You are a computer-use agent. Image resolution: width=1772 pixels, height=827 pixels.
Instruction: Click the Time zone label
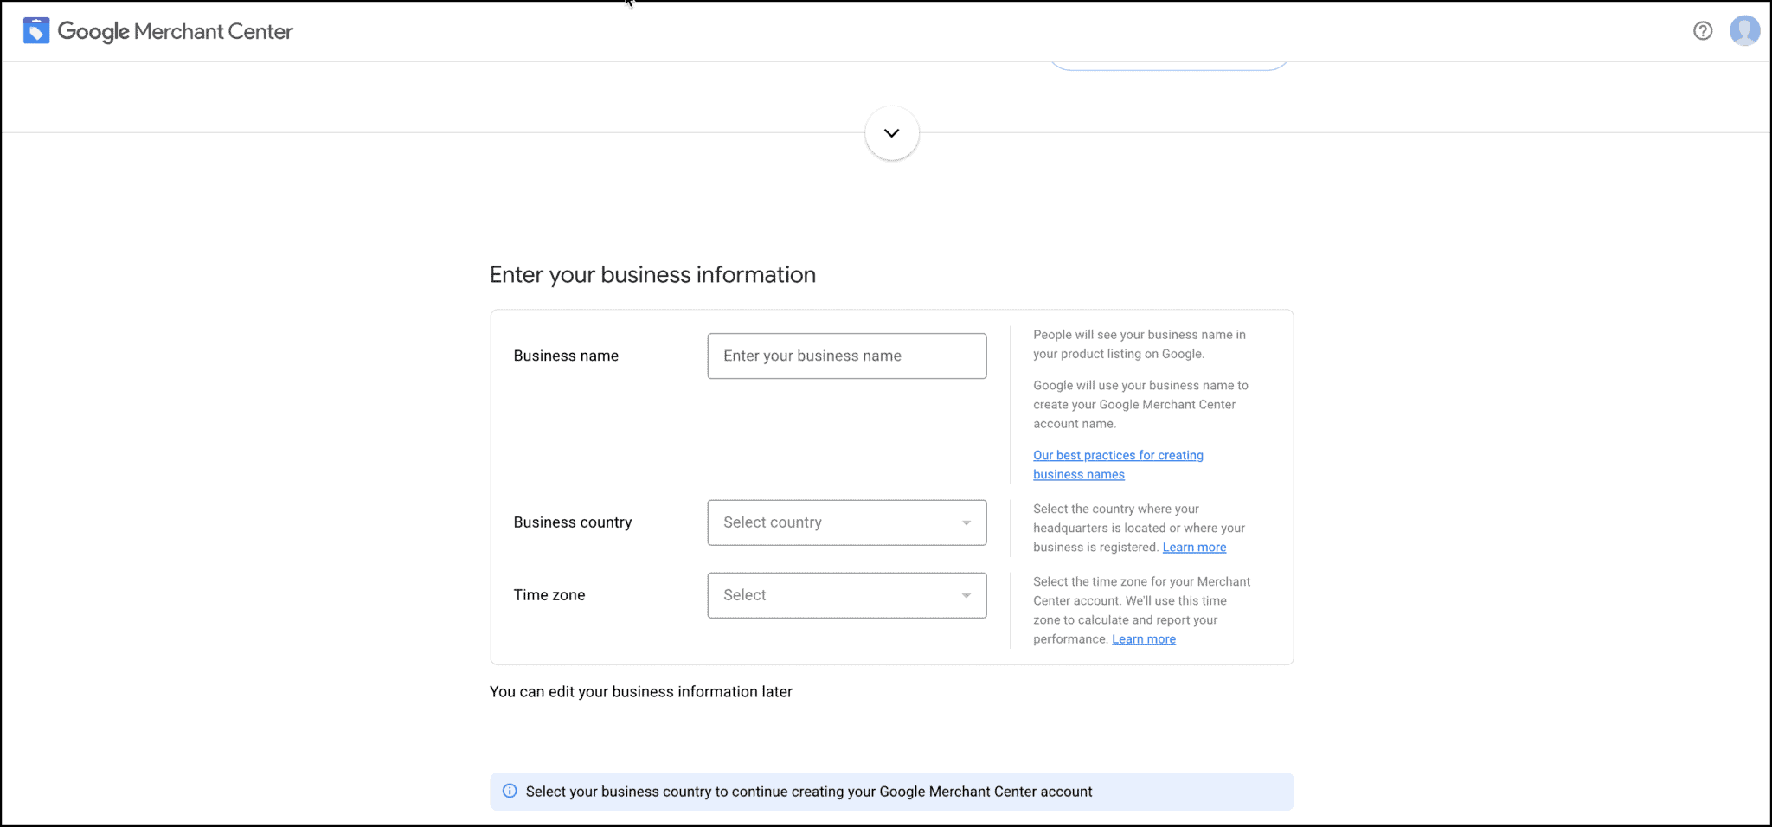click(549, 595)
